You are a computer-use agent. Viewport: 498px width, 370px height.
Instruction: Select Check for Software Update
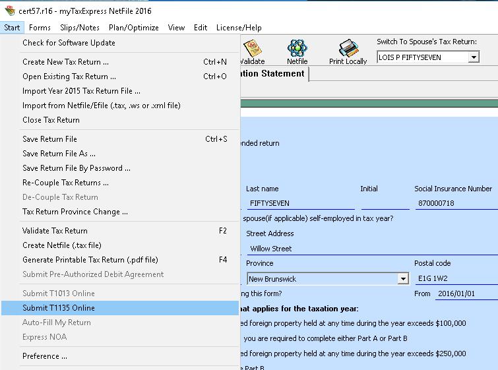(x=120, y=43)
